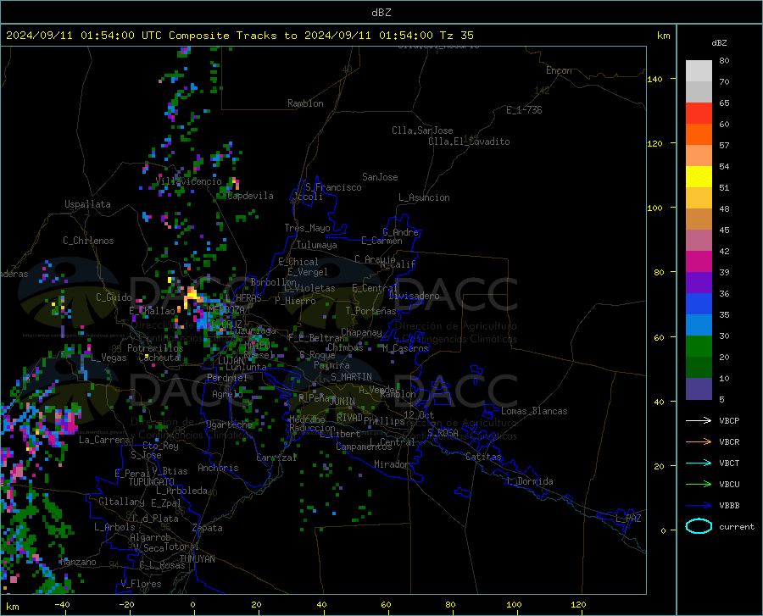Click the S_MARTIN label

pos(351,377)
